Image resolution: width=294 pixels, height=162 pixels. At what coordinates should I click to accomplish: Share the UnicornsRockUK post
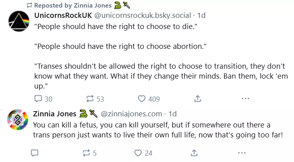pyautogui.click(x=198, y=98)
